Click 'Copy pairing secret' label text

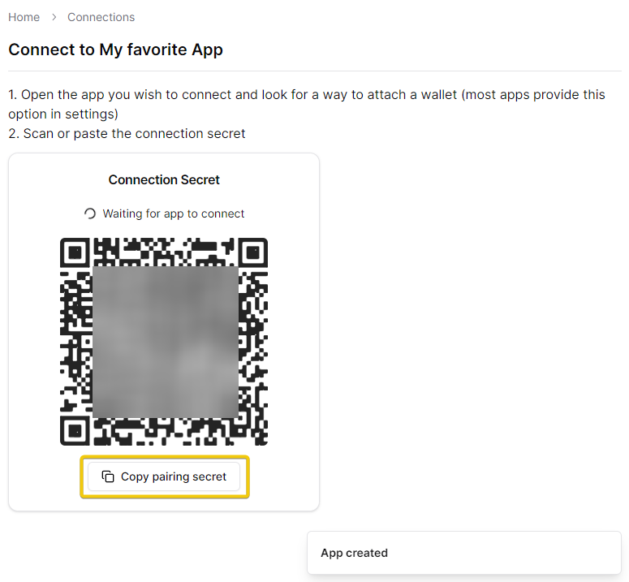pos(174,476)
